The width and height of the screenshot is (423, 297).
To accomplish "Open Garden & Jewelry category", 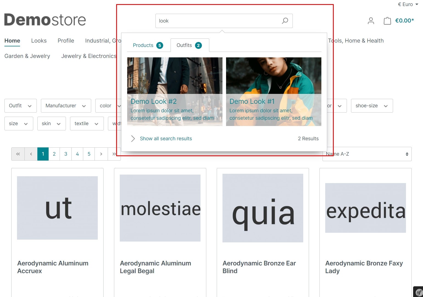I will click(x=27, y=56).
